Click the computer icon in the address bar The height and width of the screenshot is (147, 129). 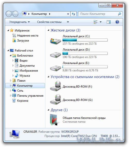[x=25, y=14]
